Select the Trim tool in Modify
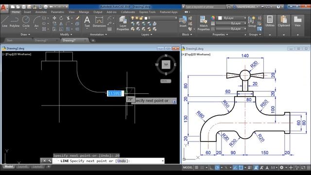This screenshot has height=175, width=311. pos(68,18)
